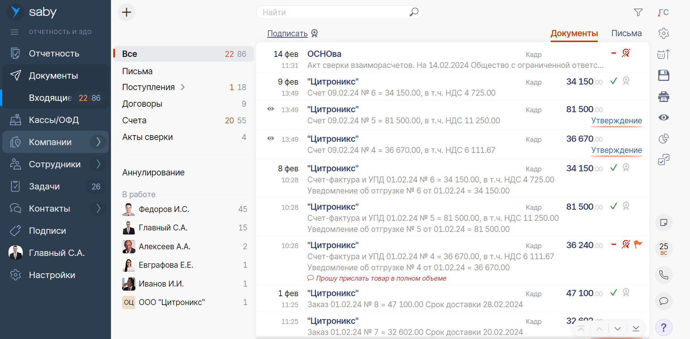Toggle eye marker on 81 500 invoice row
The height and width of the screenshot is (339, 690).
coord(271,109)
